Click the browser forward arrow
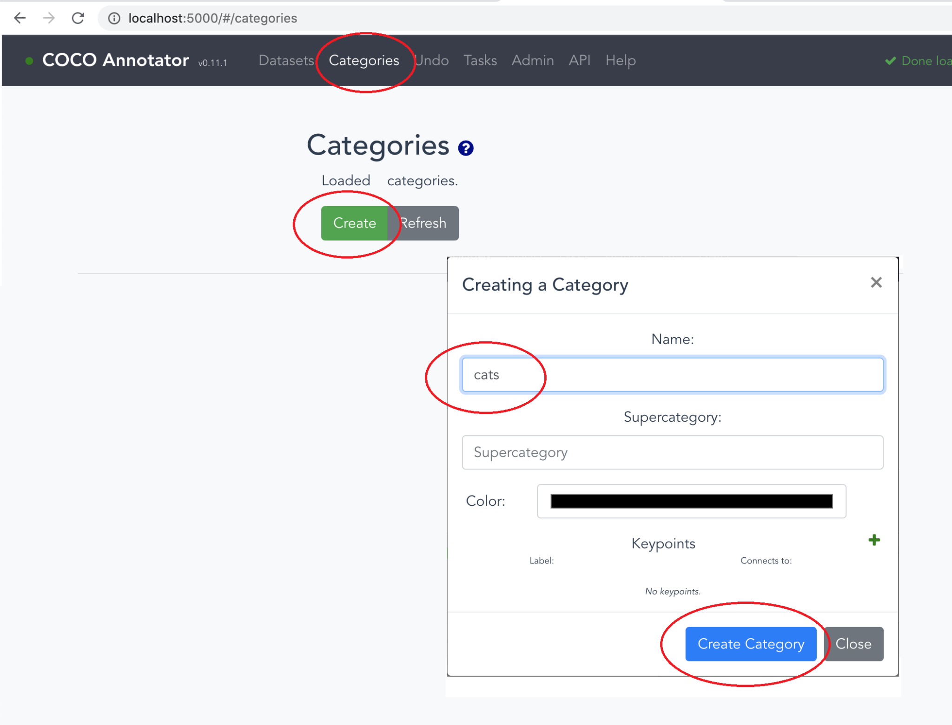The height and width of the screenshot is (725, 952). coord(49,18)
